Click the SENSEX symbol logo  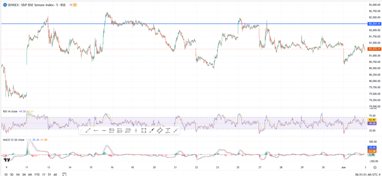4,5
